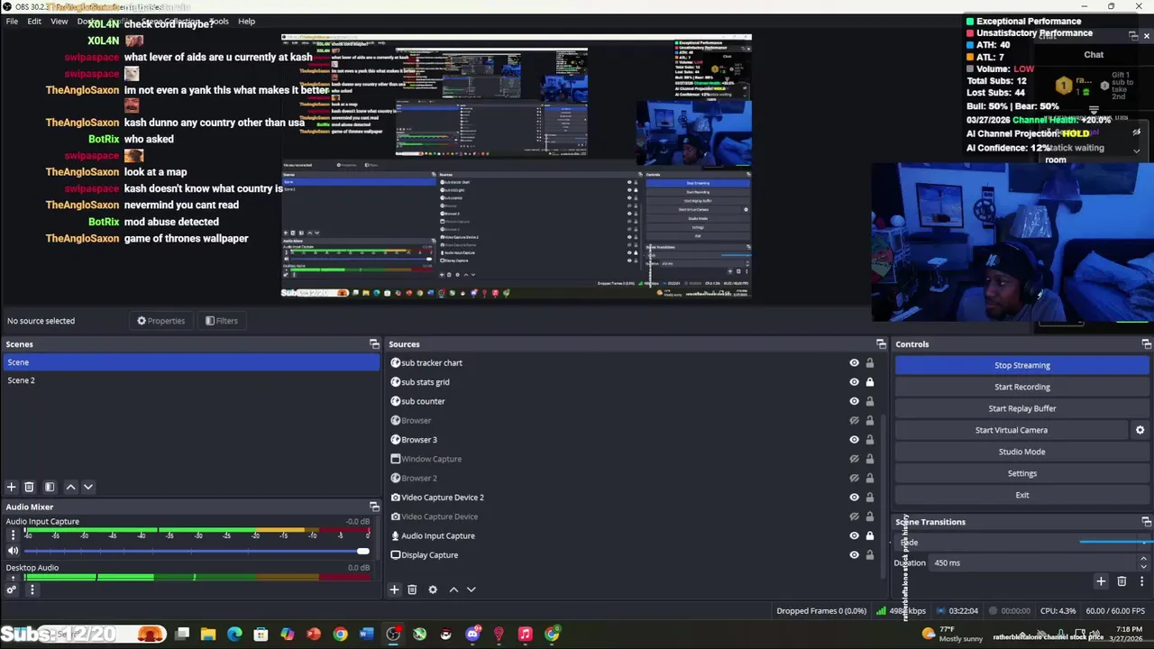Open the Help menu
The width and height of the screenshot is (1154, 649).
246,21
